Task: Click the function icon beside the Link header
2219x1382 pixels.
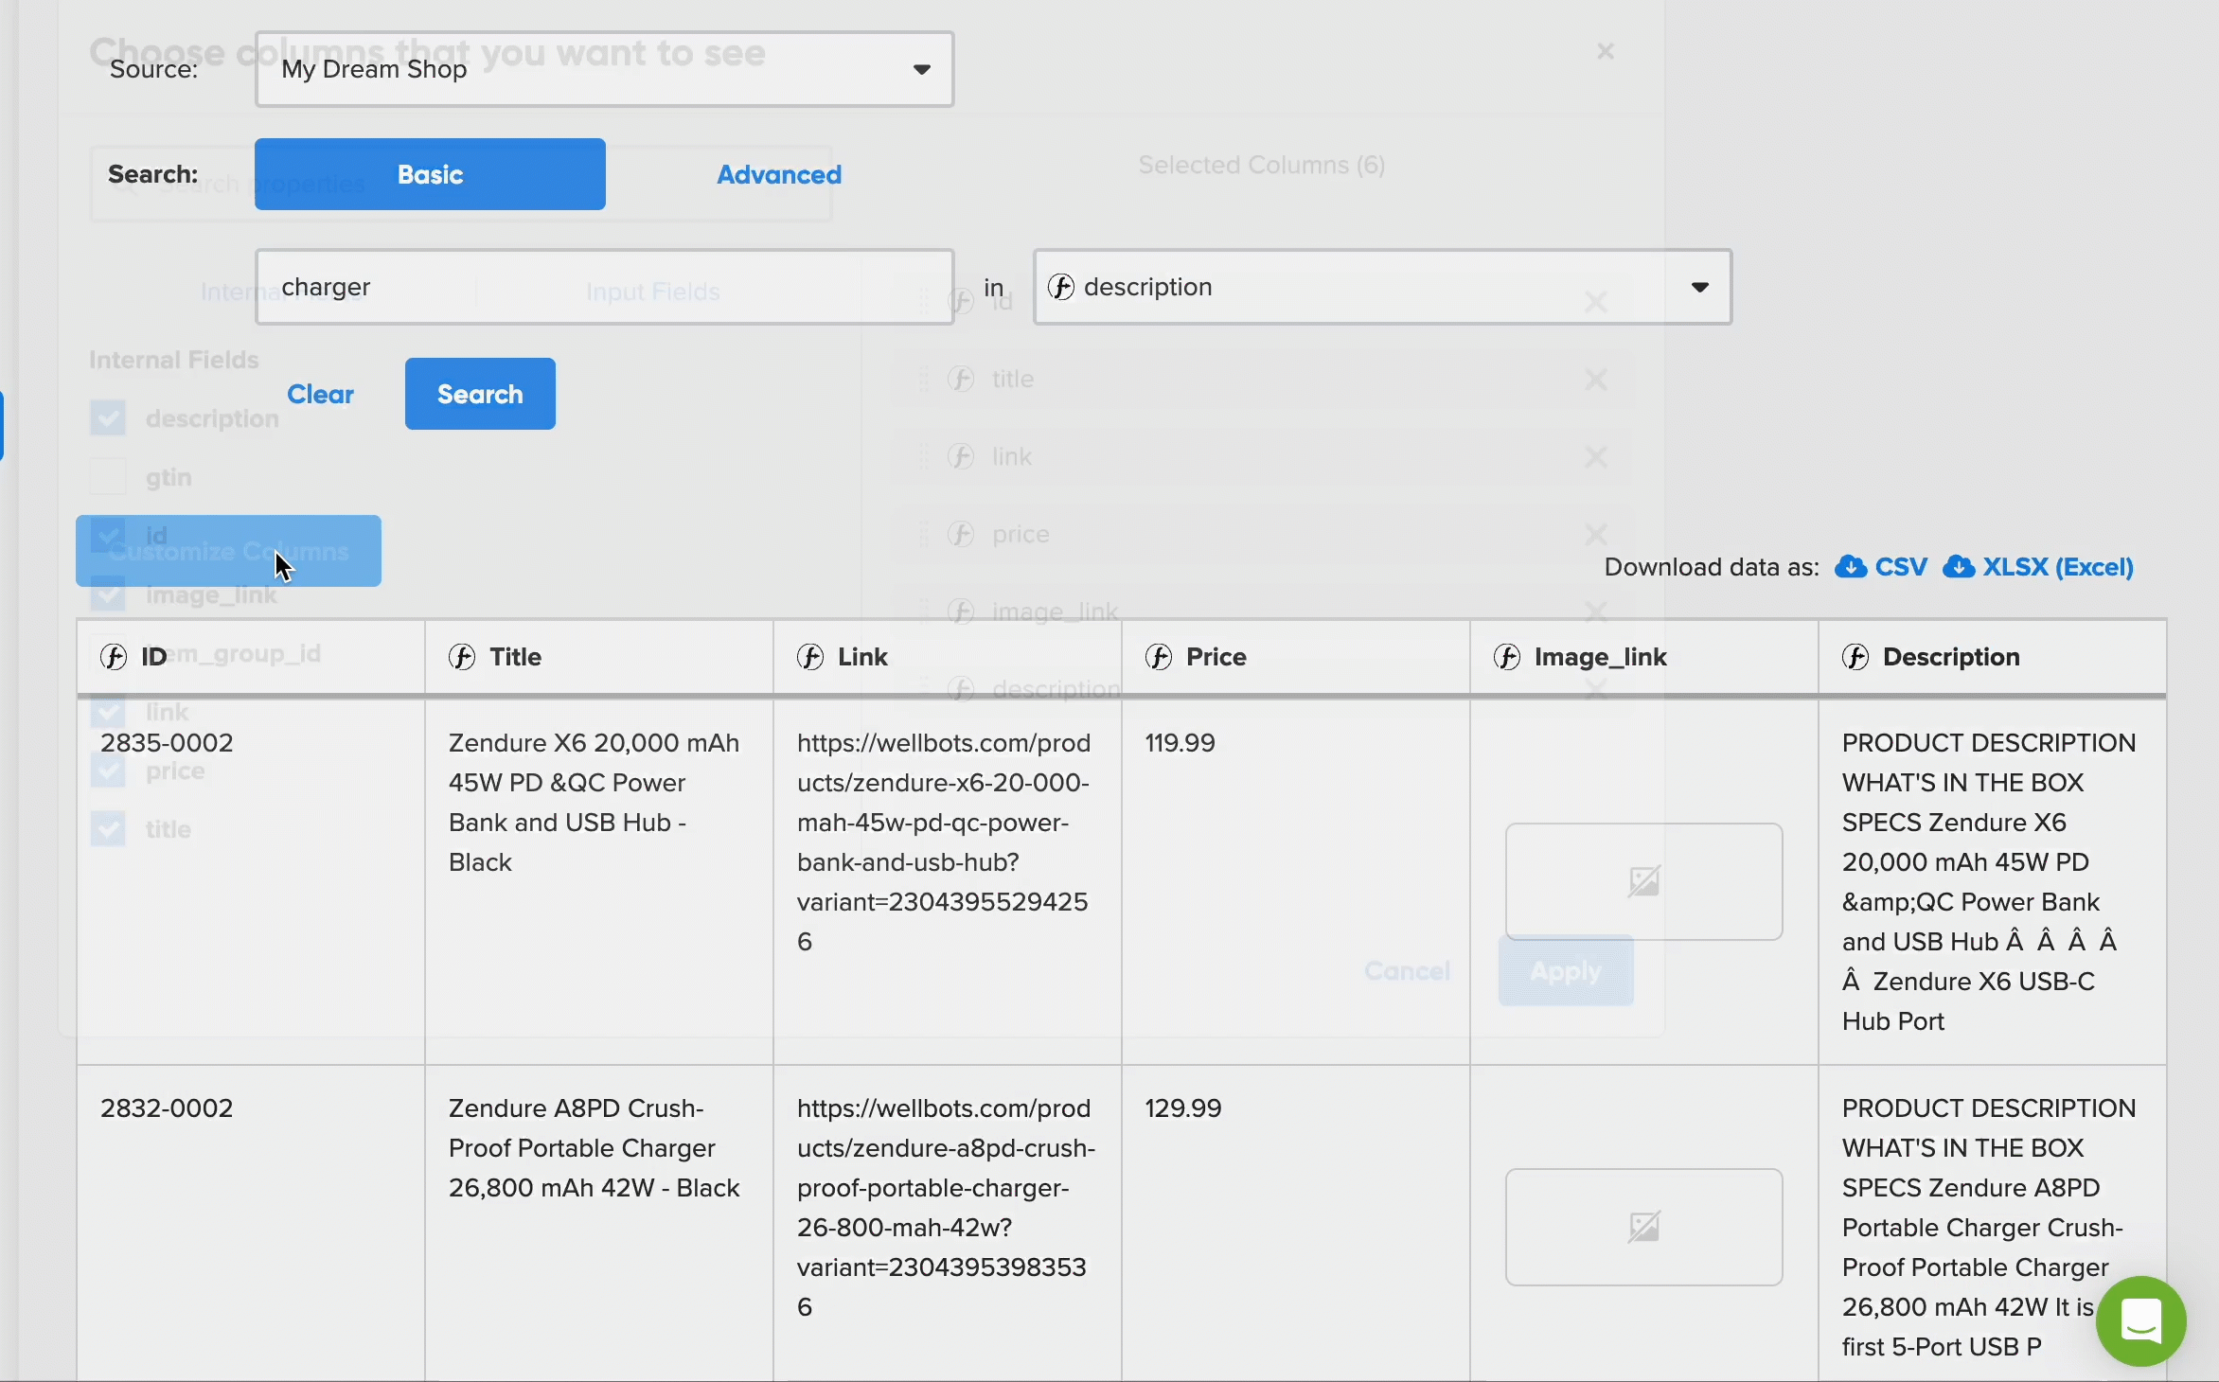Action: click(x=810, y=657)
